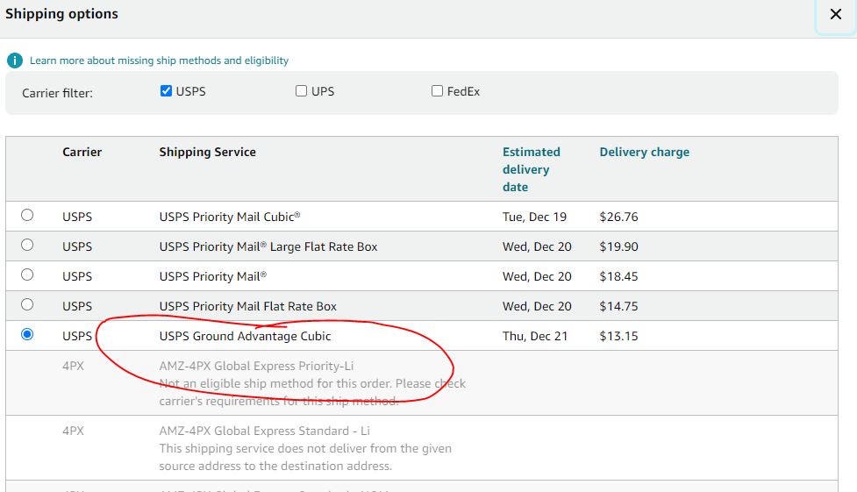Choose Priority Mail Large Flat Rate Box radio
Viewport: 857px width, 492px height.
click(x=27, y=245)
